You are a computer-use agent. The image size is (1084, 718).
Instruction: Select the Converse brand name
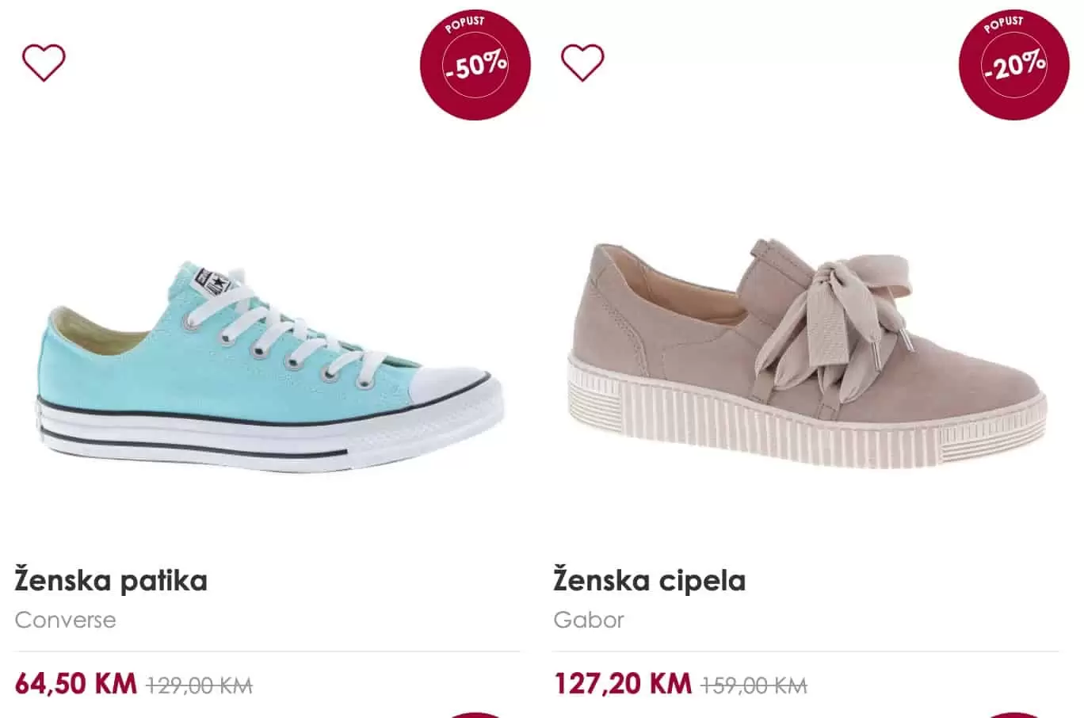65,620
